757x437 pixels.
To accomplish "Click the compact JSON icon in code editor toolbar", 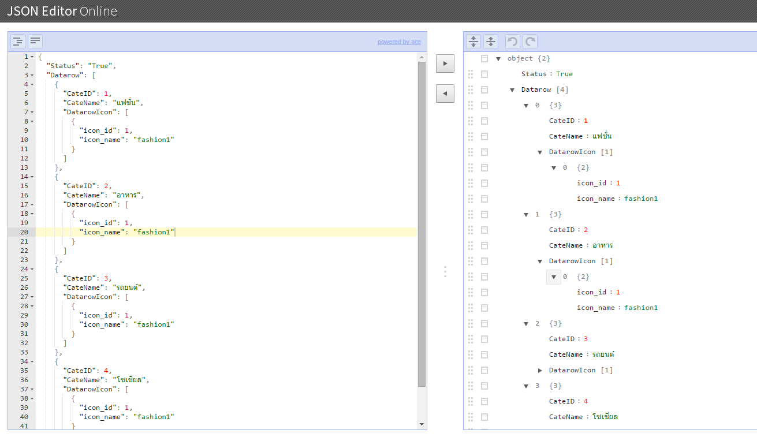I will [35, 41].
